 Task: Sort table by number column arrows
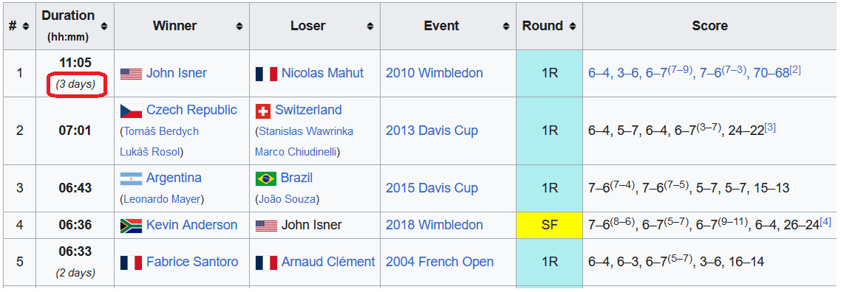25,27
